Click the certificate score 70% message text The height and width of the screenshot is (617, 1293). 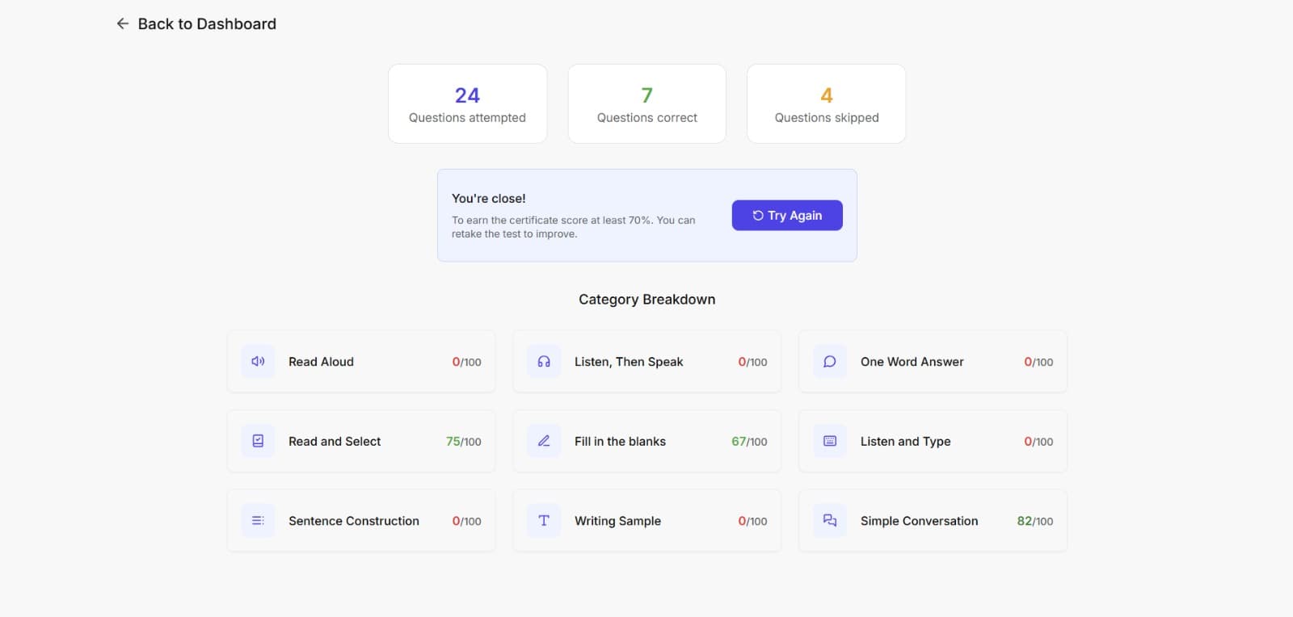pyautogui.click(x=573, y=227)
